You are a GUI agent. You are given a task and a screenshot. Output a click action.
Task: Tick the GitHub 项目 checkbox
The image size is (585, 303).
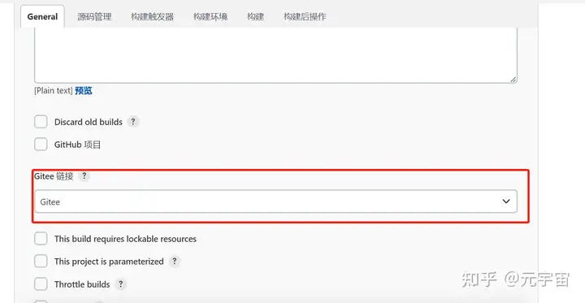pos(41,145)
